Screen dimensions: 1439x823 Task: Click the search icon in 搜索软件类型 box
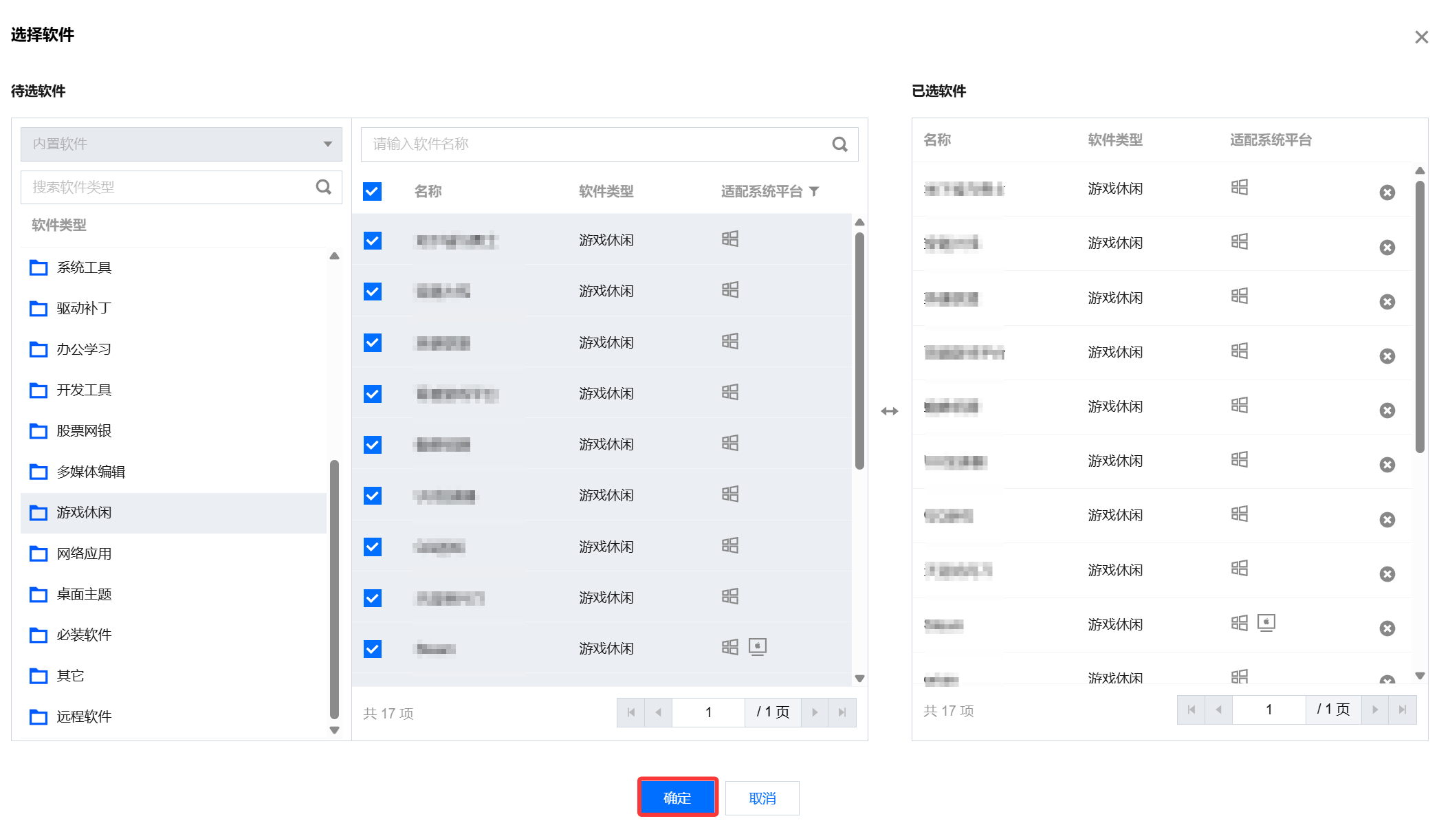tap(323, 187)
